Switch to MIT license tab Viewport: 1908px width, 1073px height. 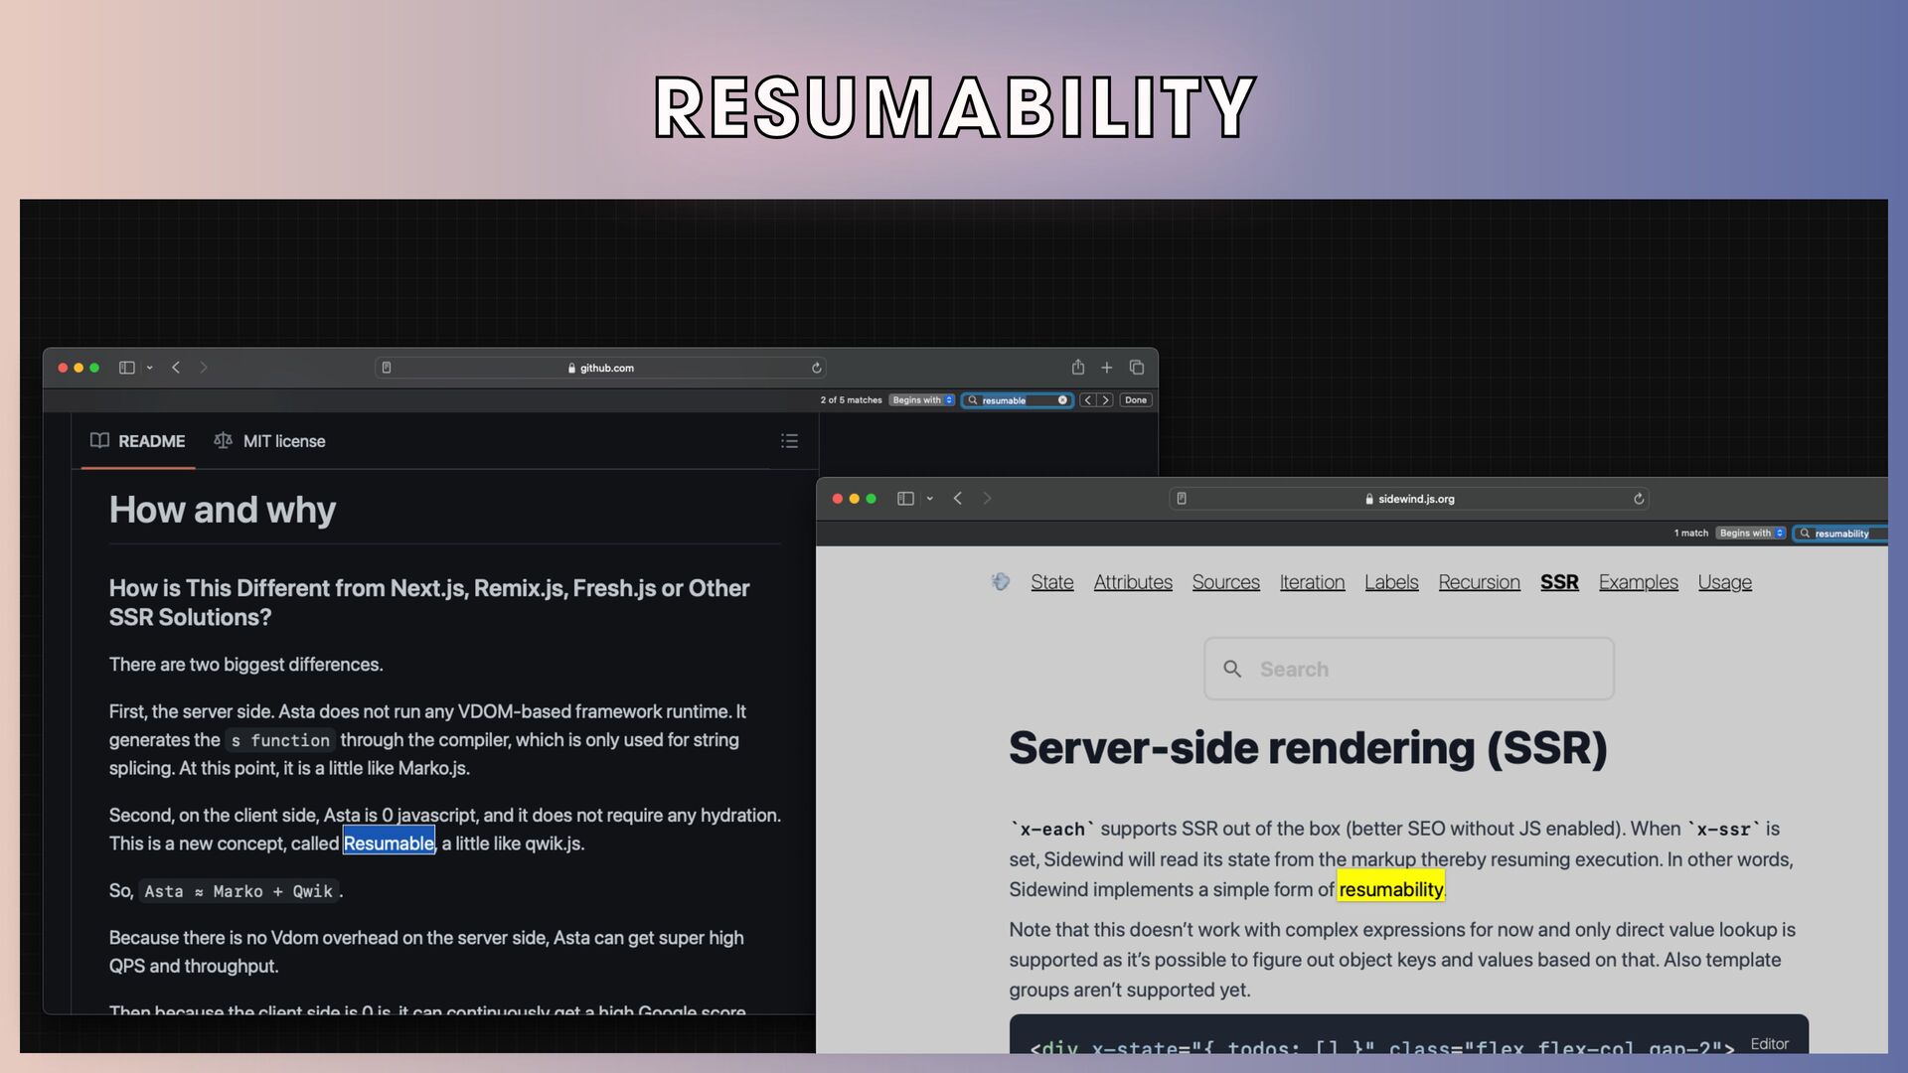click(270, 441)
